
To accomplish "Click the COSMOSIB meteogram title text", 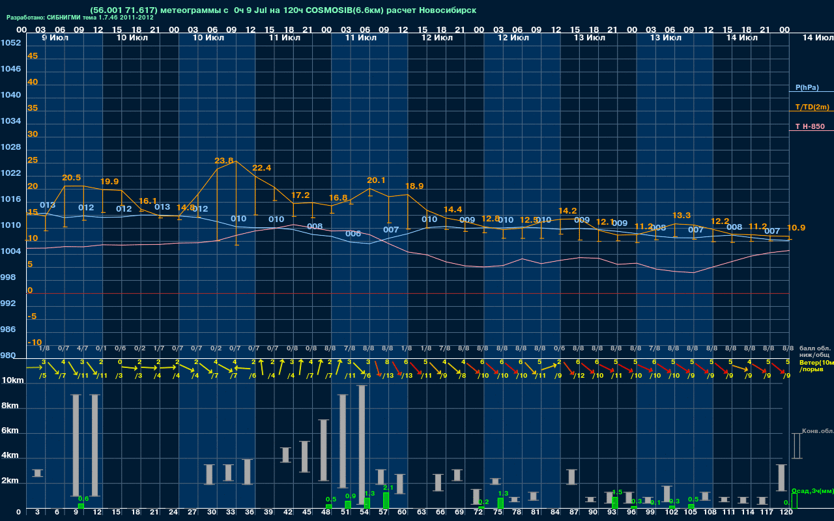I will click(x=283, y=10).
